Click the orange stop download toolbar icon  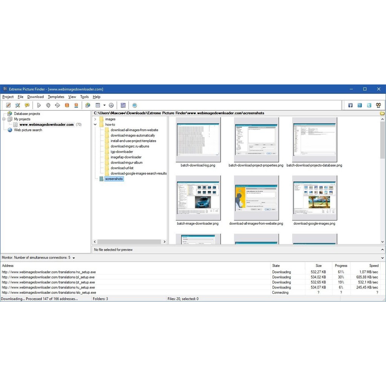coord(67,106)
